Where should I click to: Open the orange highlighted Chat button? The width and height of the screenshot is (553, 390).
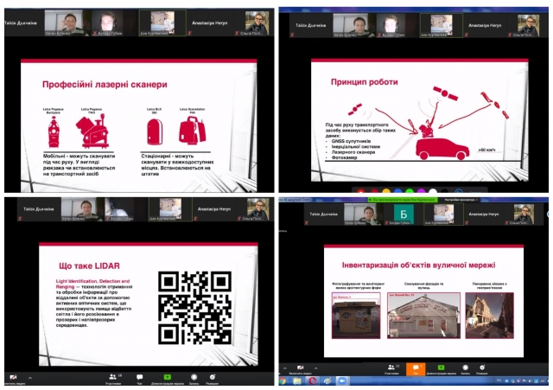click(416, 369)
